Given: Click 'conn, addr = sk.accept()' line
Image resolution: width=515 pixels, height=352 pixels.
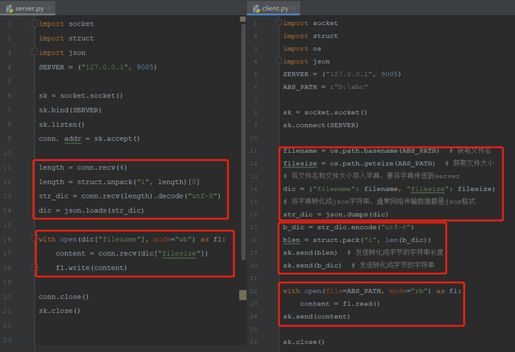Looking at the screenshot, I should click(x=89, y=139).
